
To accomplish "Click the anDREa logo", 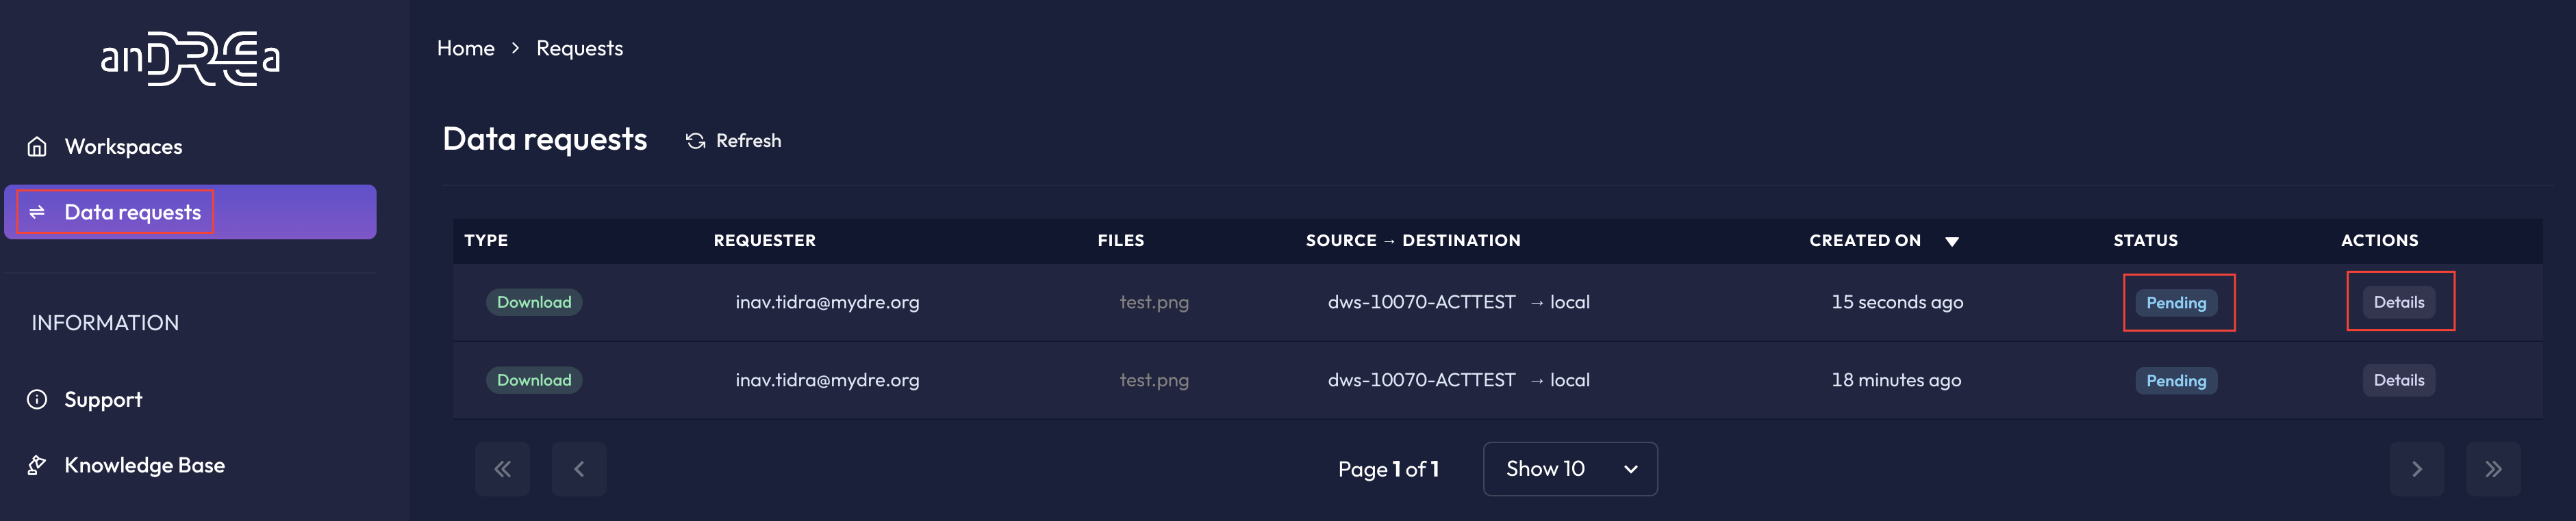I will point(190,59).
